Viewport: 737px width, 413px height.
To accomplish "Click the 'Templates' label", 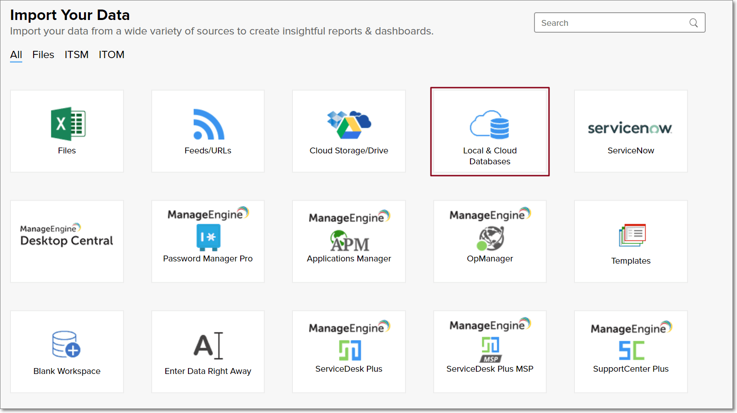I will (x=631, y=261).
